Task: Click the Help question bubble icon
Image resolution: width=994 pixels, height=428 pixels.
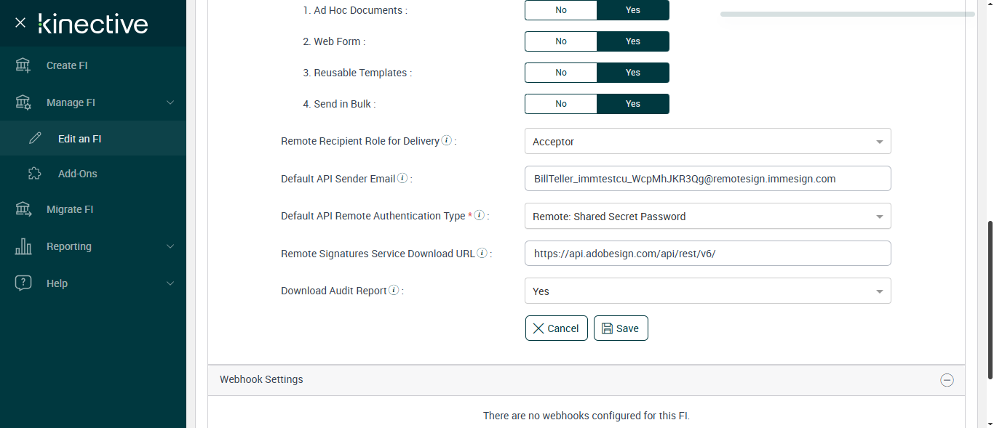Action: click(x=23, y=283)
